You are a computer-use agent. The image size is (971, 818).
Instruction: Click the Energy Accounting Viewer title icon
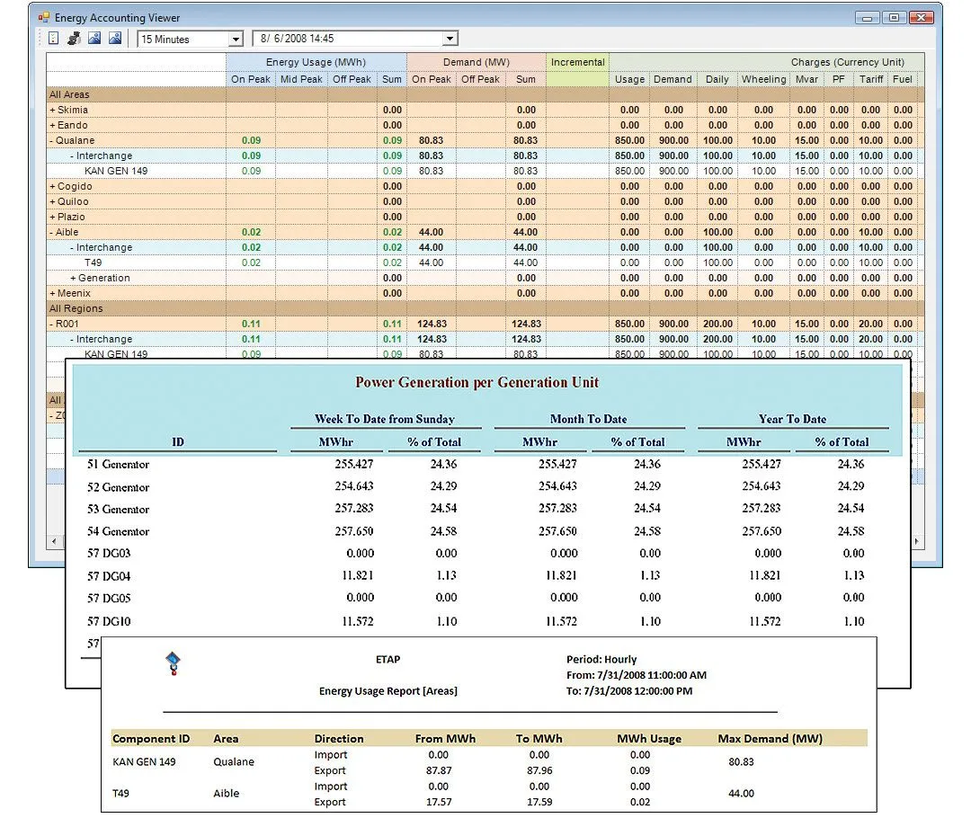click(43, 17)
